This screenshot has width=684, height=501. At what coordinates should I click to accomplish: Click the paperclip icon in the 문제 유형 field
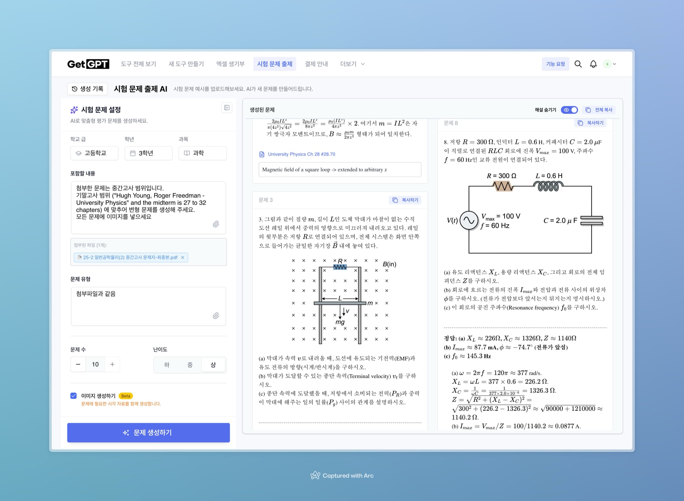216,316
